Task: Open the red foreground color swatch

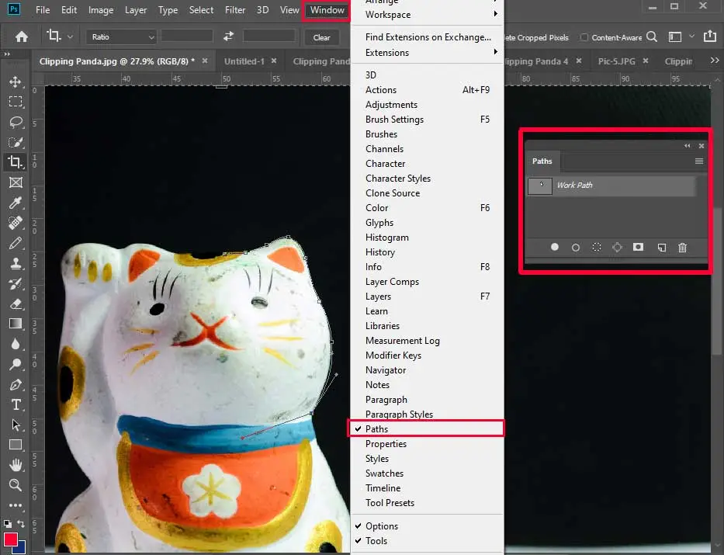Action: click(10, 539)
